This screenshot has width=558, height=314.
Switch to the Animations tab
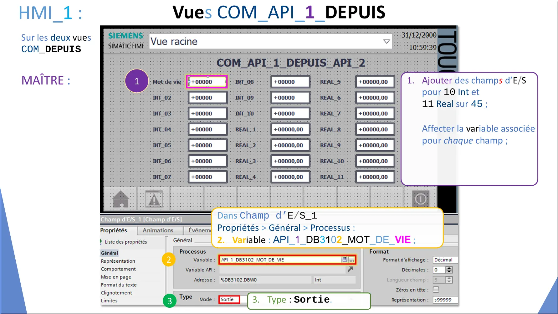[x=158, y=230]
